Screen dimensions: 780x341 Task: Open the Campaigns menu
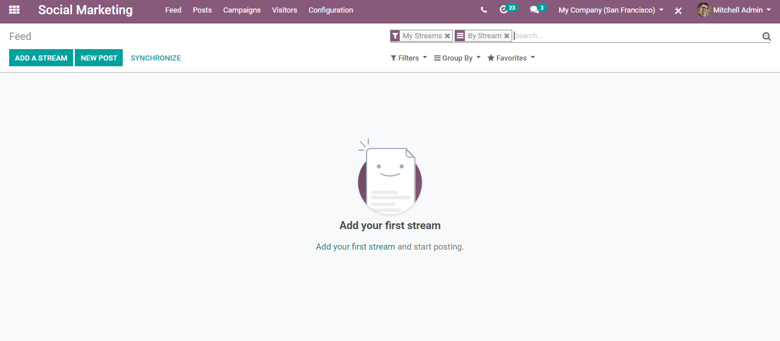click(242, 10)
